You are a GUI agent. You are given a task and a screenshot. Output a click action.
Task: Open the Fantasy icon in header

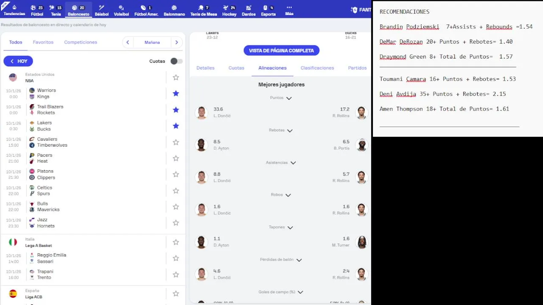click(355, 10)
